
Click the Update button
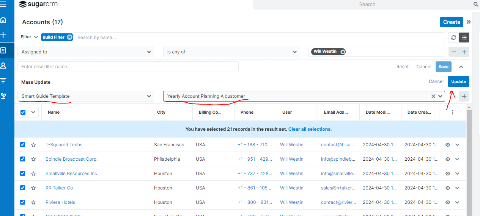[458, 81]
